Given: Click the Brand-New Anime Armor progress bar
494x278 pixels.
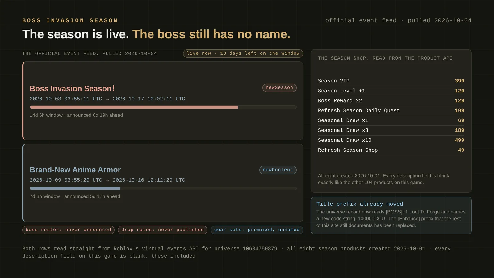Looking at the screenshot, I should point(163,188).
